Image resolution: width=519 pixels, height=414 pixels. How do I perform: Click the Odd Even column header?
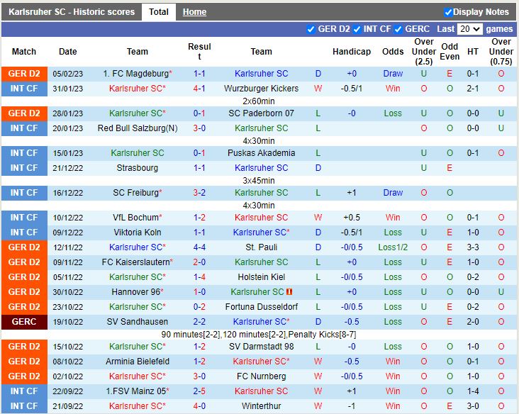[x=450, y=52]
